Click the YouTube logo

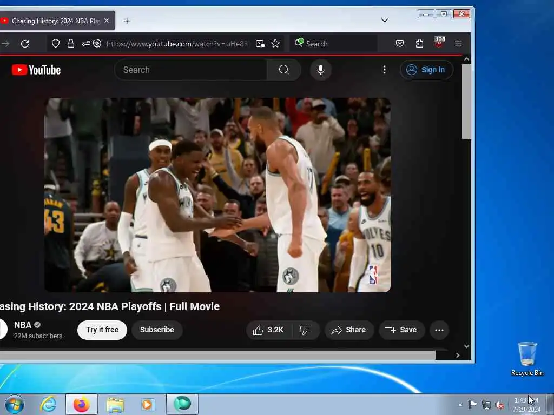pyautogui.click(x=36, y=70)
